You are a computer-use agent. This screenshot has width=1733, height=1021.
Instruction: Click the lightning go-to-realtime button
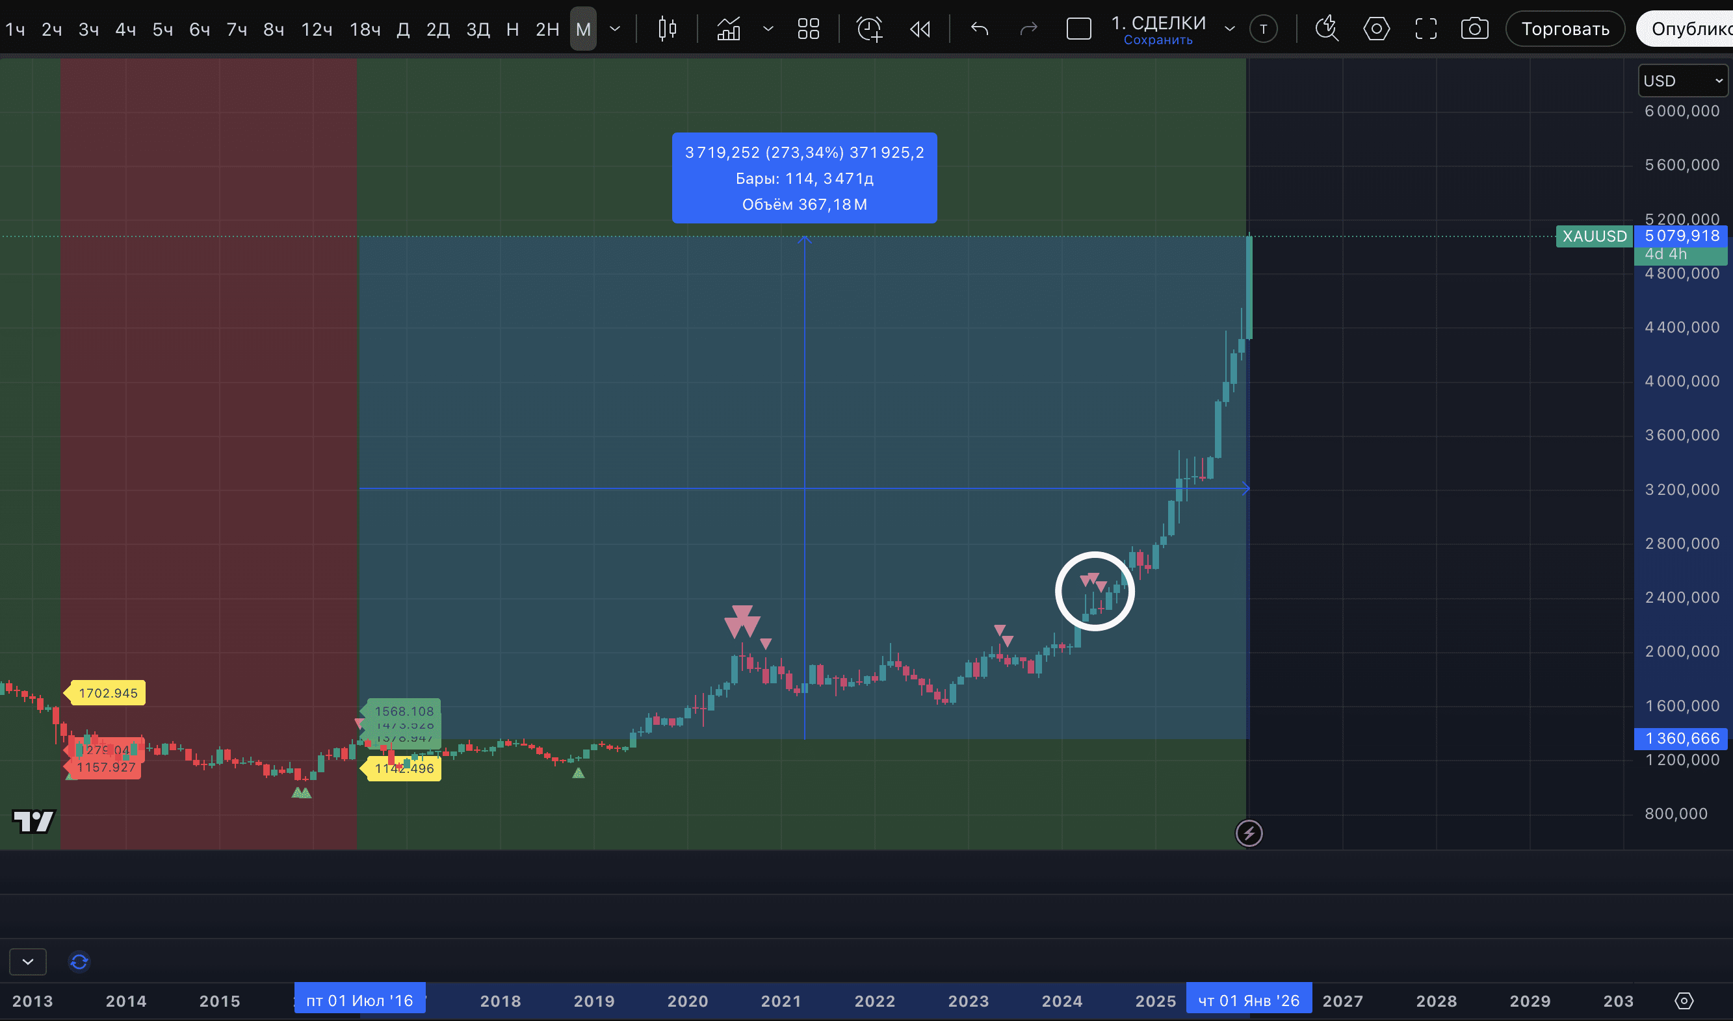(x=1248, y=833)
